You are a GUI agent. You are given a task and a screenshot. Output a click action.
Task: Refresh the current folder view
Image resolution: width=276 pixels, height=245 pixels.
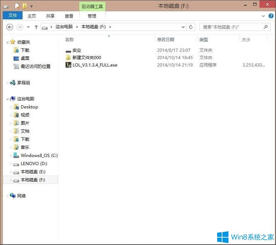(191, 27)
